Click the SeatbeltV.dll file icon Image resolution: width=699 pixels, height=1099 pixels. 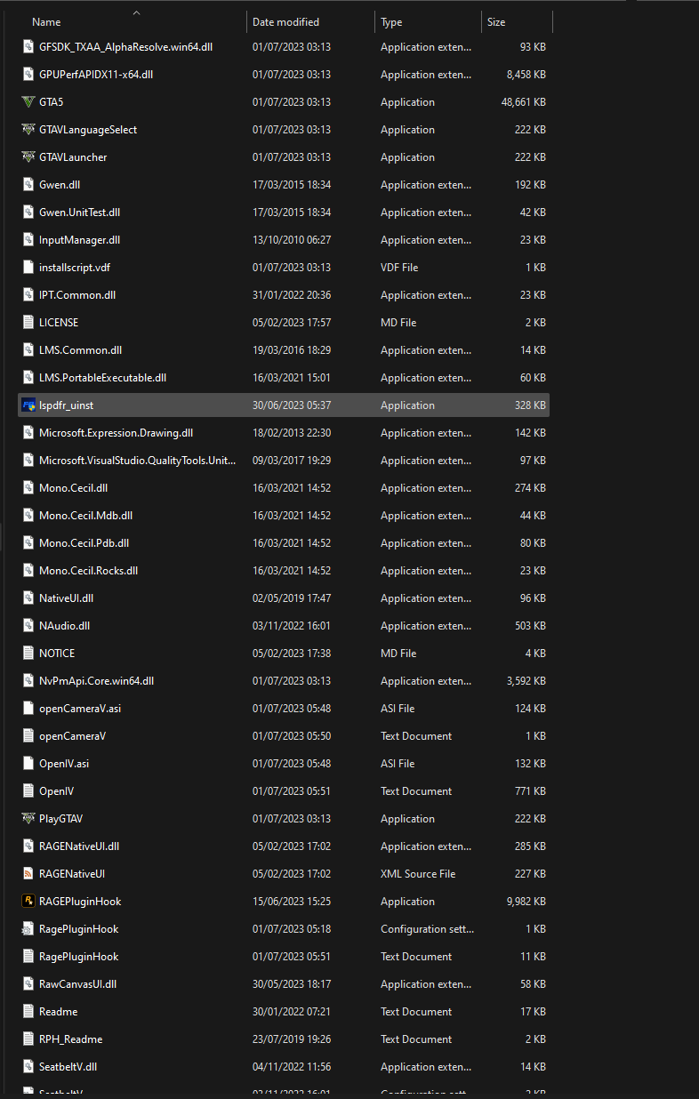[28, 1067]
